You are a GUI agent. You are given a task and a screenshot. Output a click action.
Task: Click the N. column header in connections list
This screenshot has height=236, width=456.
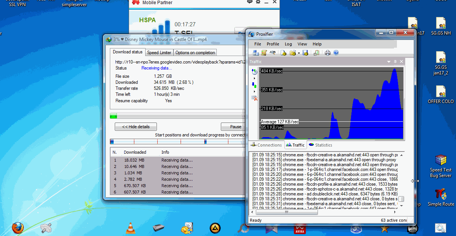(x=116, y=152)
